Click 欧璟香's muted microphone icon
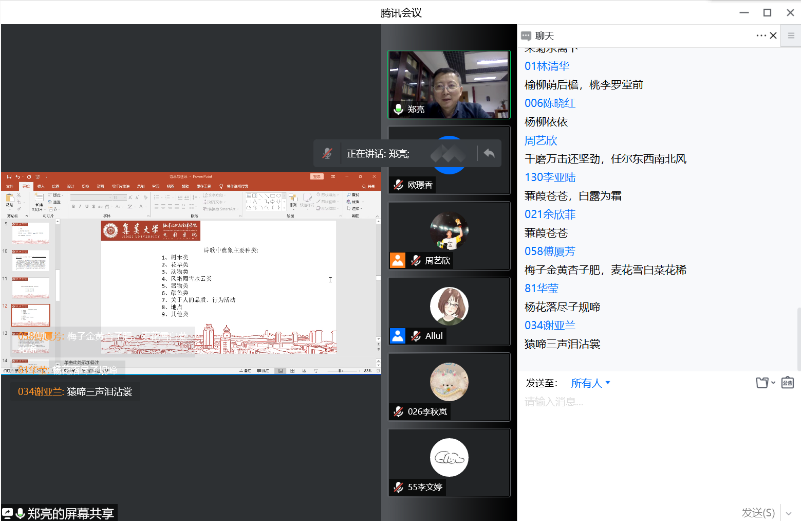This screenshot has height=521, width=801. [398, 185]
